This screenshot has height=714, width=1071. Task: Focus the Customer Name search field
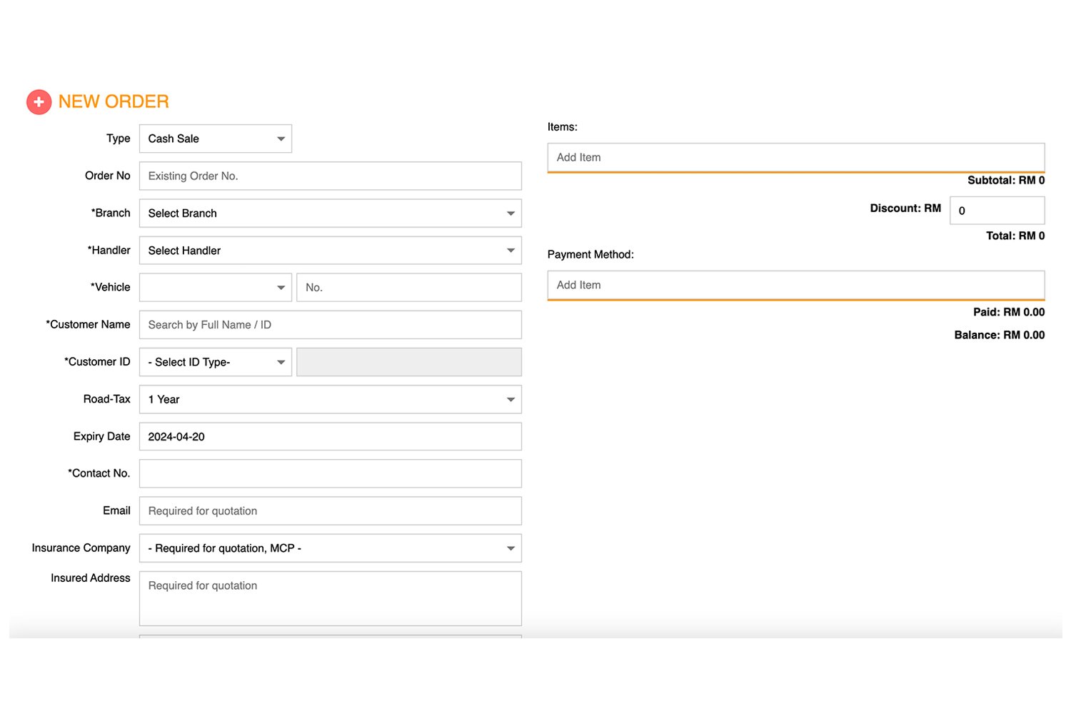[x=330, y=325]
